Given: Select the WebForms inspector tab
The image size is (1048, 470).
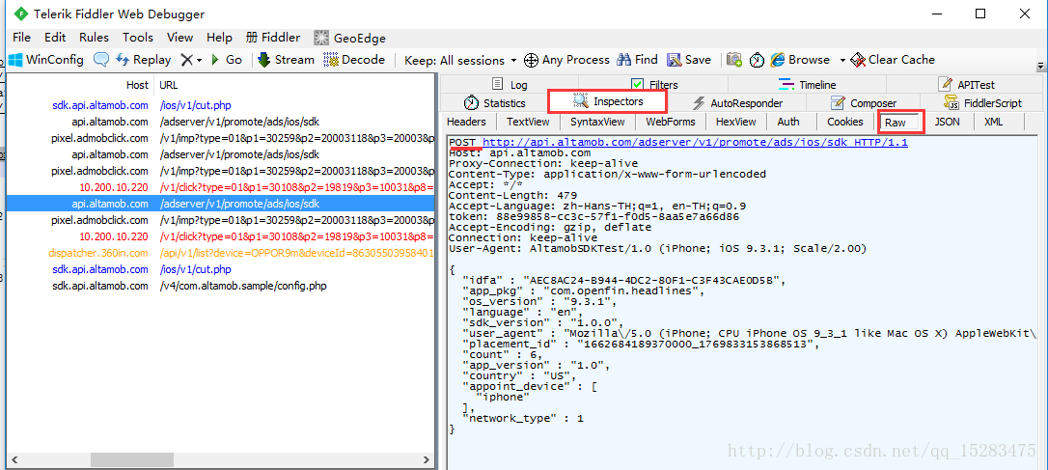Looking at the screenshot, I should [671, 122].
